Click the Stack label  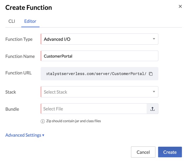coord(11,92)
